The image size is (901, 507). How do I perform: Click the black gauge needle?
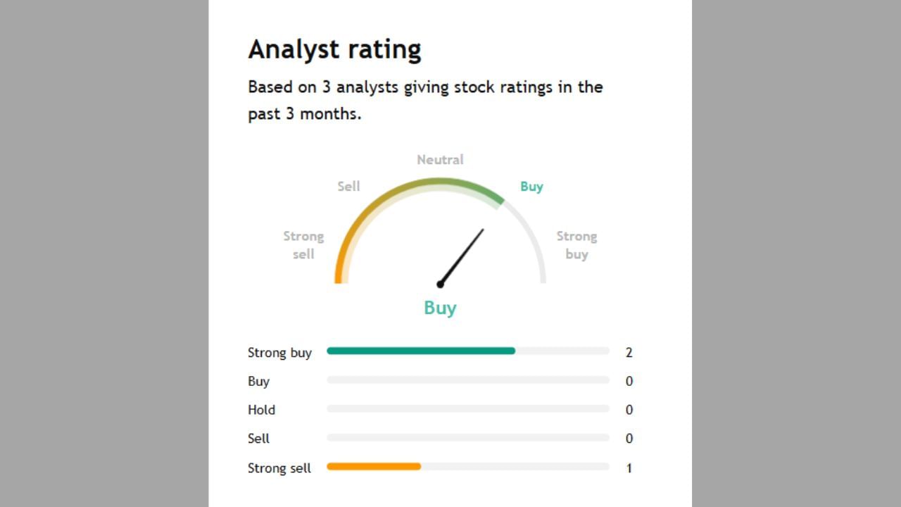click(462, 256)
